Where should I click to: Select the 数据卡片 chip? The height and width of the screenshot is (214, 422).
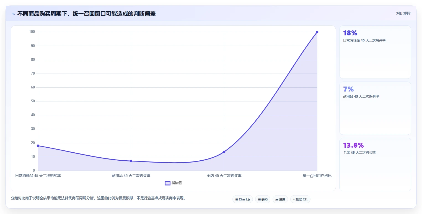point(300,199)
